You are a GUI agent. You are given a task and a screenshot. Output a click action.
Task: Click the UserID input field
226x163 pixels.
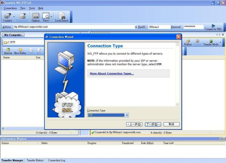(x=159, y=27)
